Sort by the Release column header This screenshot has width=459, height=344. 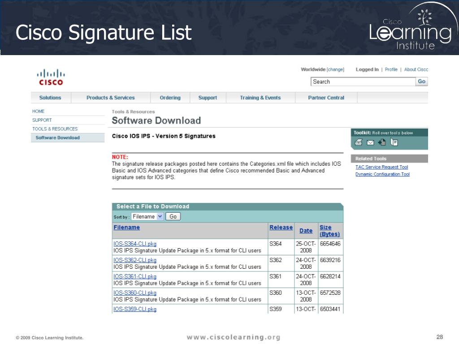click(x=281, y=228)
